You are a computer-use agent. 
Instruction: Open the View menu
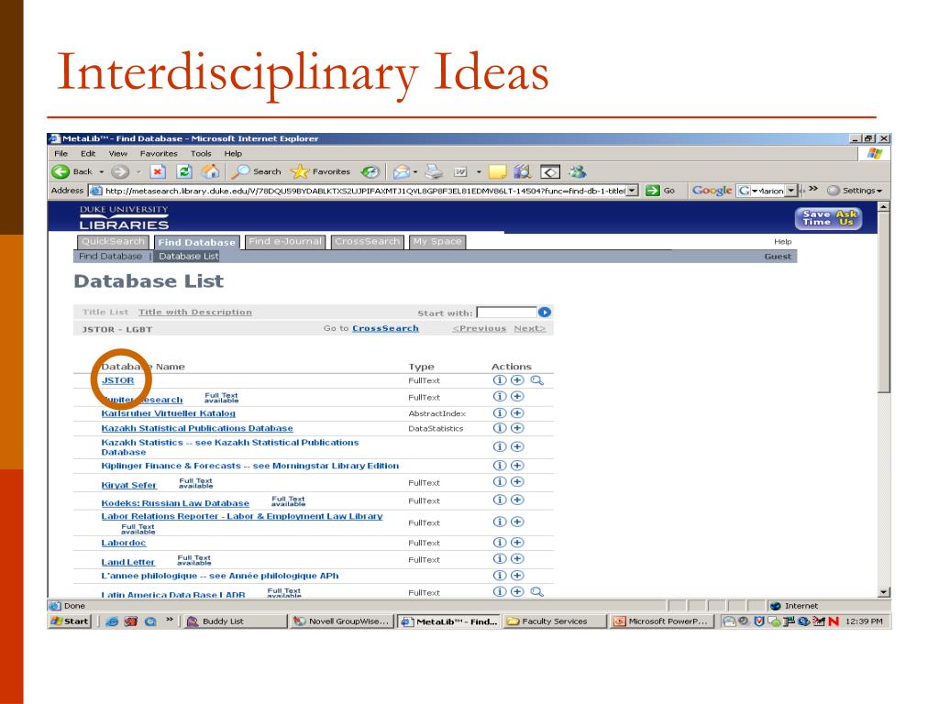pyautogui.click(x=117, y=153)
